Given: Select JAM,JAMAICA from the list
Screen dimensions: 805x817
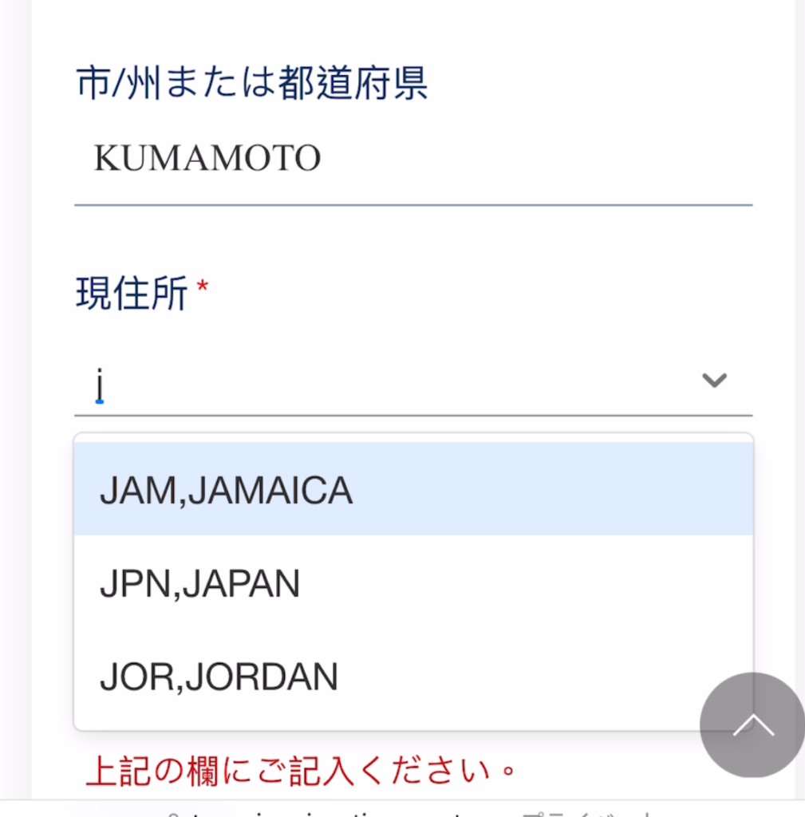Looking at the screenshot, I should [x=413, y=490].
